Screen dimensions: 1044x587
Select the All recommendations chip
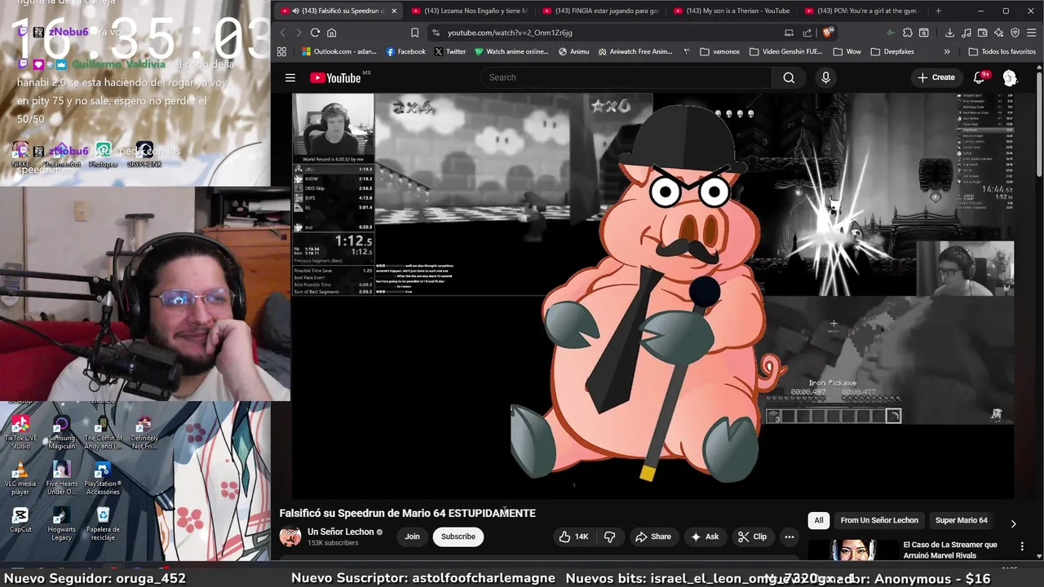pos(819,520)
